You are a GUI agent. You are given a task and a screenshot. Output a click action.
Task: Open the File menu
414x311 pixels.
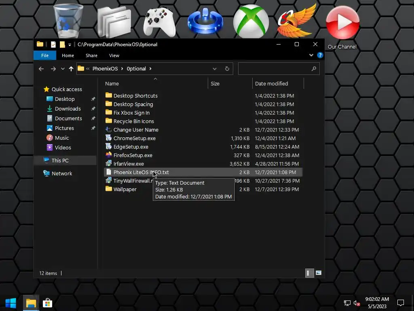coord(45,55)
